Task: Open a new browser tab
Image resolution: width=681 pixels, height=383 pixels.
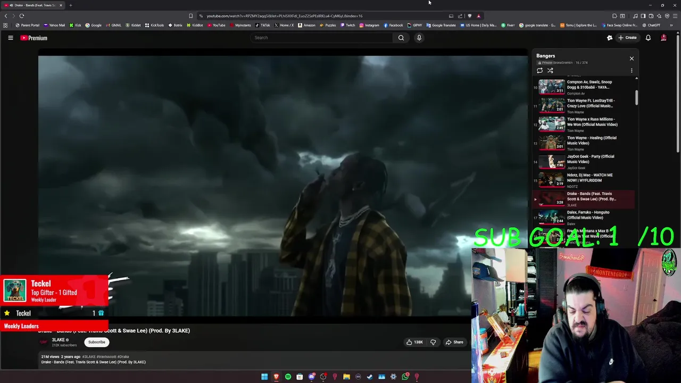Action: (x=70, y=5)
